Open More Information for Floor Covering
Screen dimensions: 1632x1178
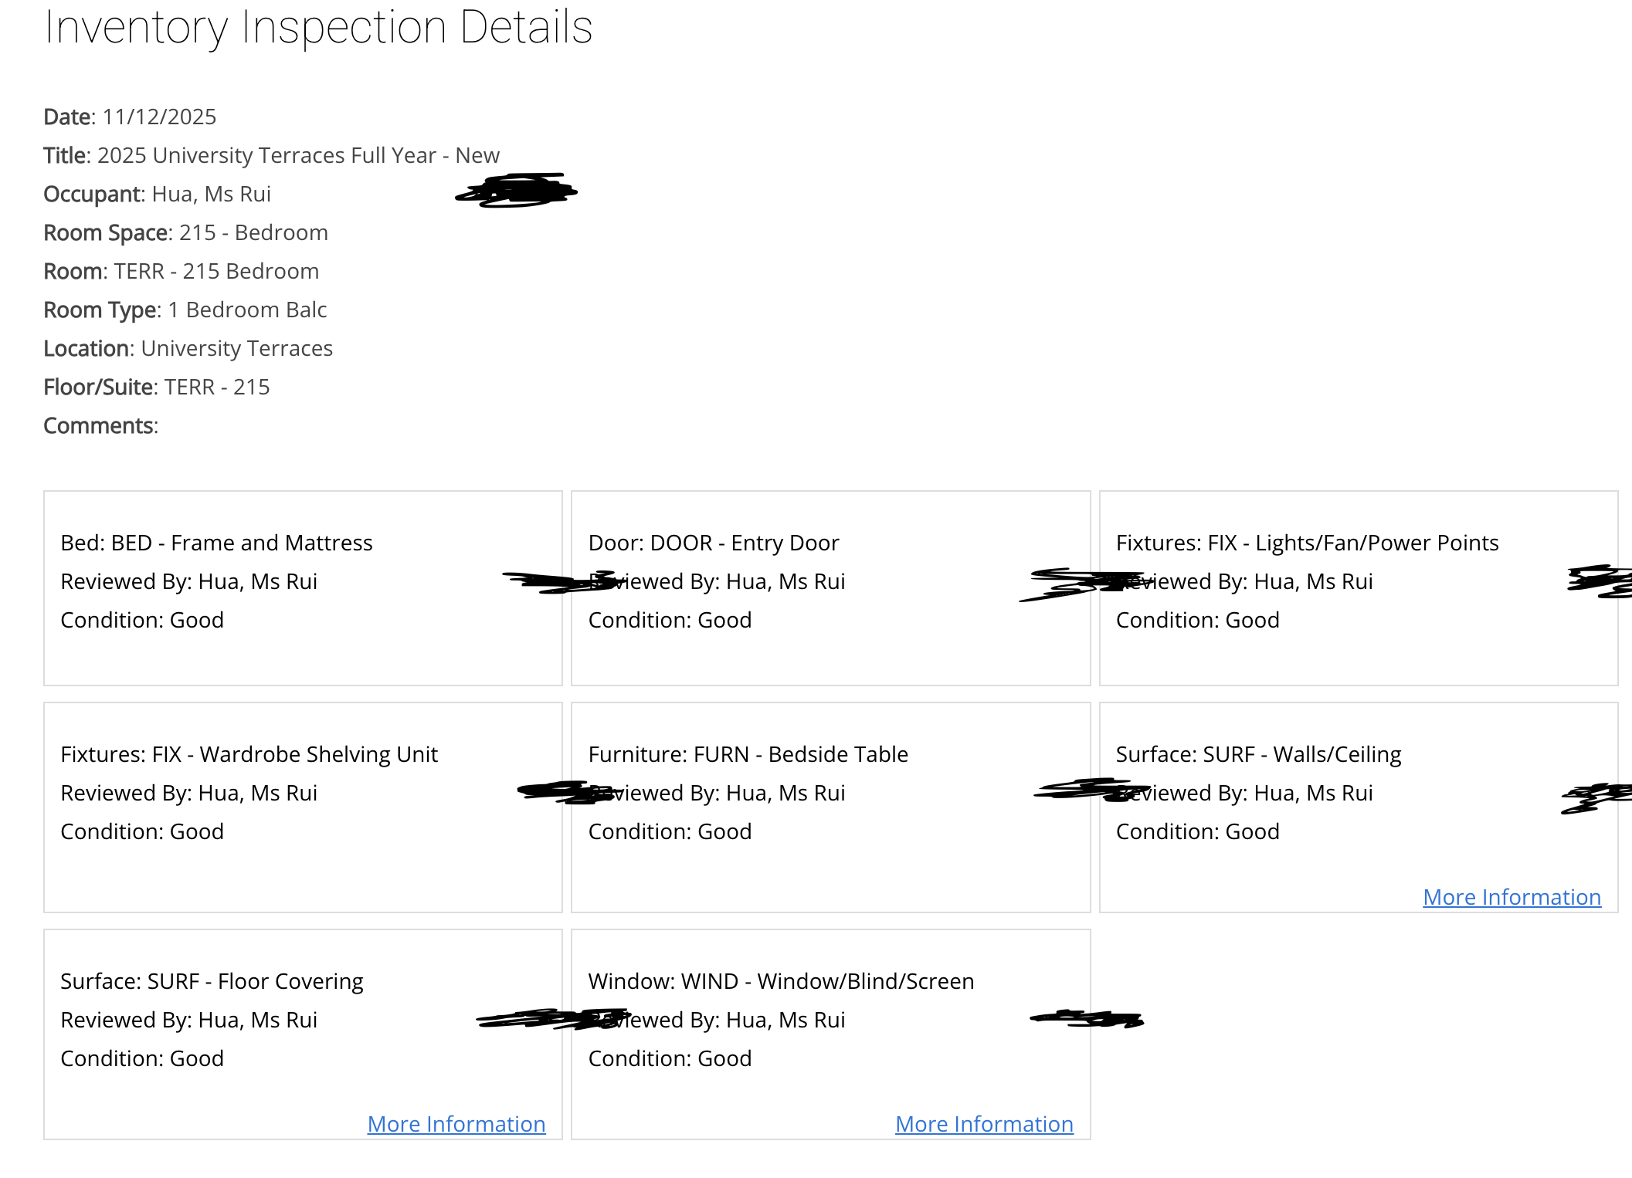456,1124
